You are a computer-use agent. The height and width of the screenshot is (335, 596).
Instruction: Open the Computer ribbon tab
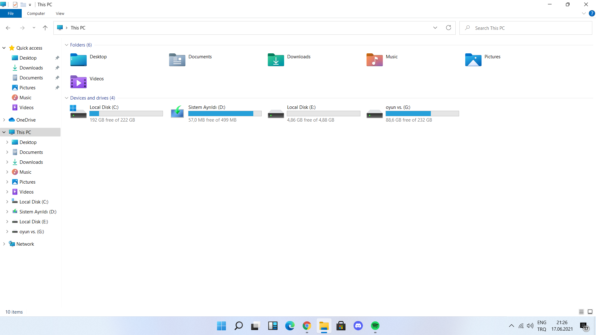tap(36, 14)
